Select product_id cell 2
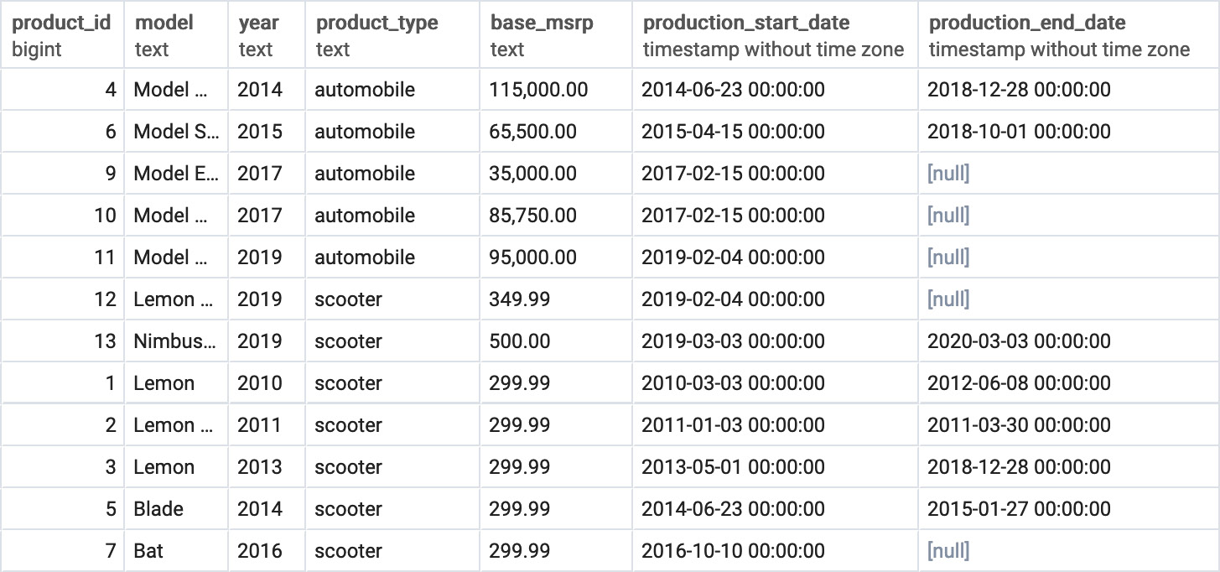The height and width of the screenshot is (572, 1220). click(x=62, y=424)
